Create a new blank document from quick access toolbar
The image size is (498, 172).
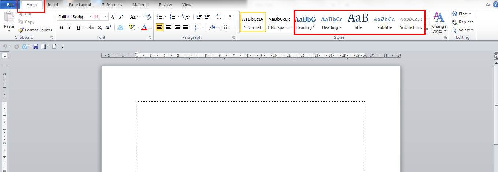tap(54, 46)
